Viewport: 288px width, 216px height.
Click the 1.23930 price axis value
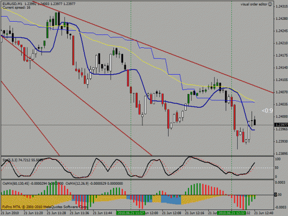282,141
